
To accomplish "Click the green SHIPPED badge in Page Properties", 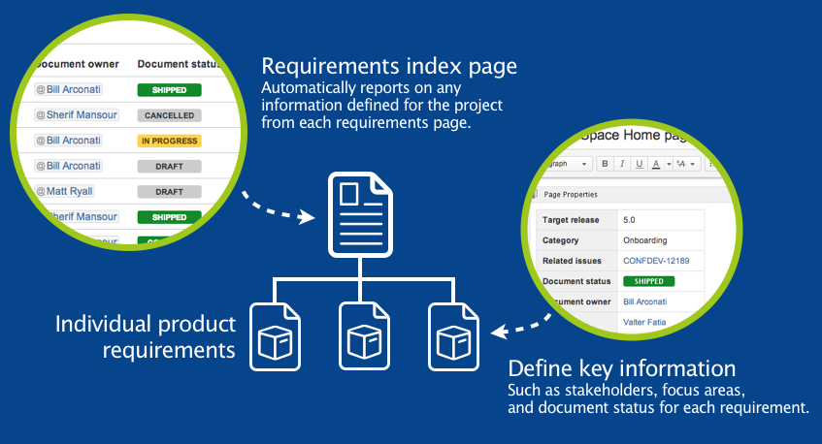I will click(648, 281).
